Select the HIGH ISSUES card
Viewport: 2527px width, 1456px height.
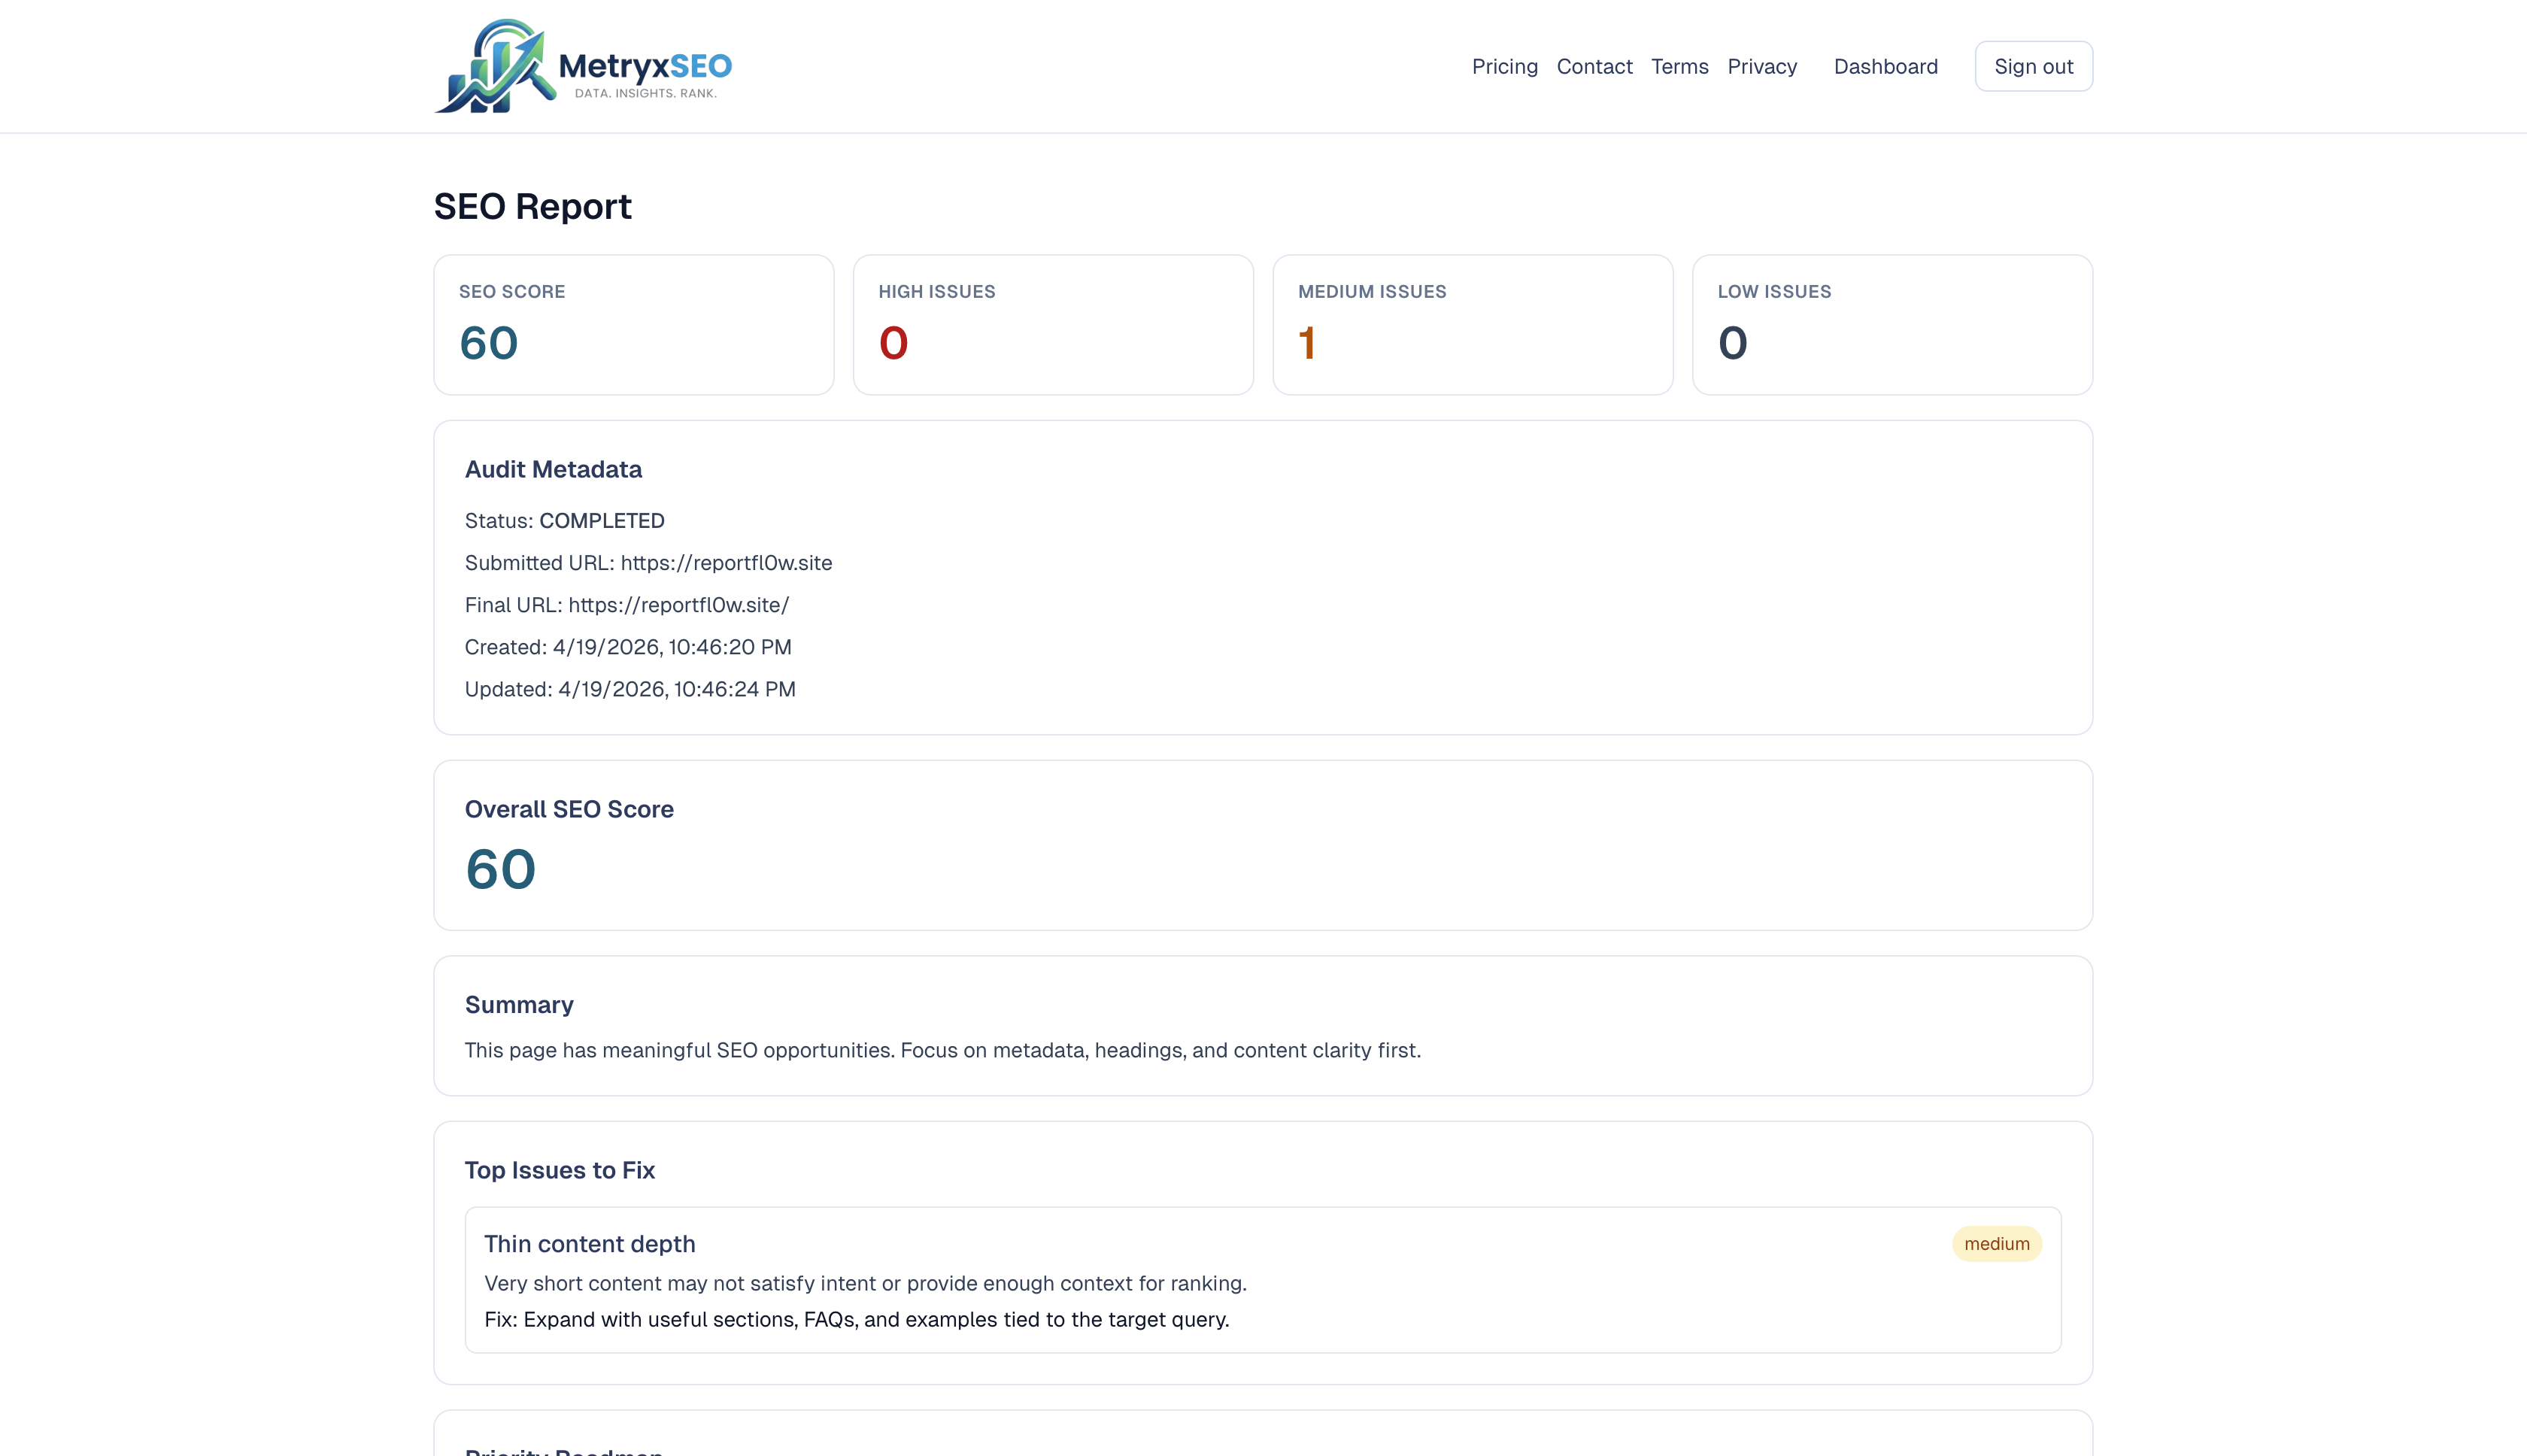point(1053,324)
